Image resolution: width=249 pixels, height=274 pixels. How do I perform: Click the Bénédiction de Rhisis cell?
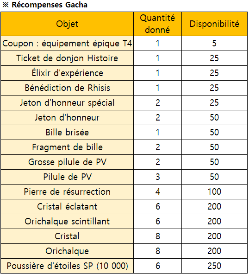[67, 88]
